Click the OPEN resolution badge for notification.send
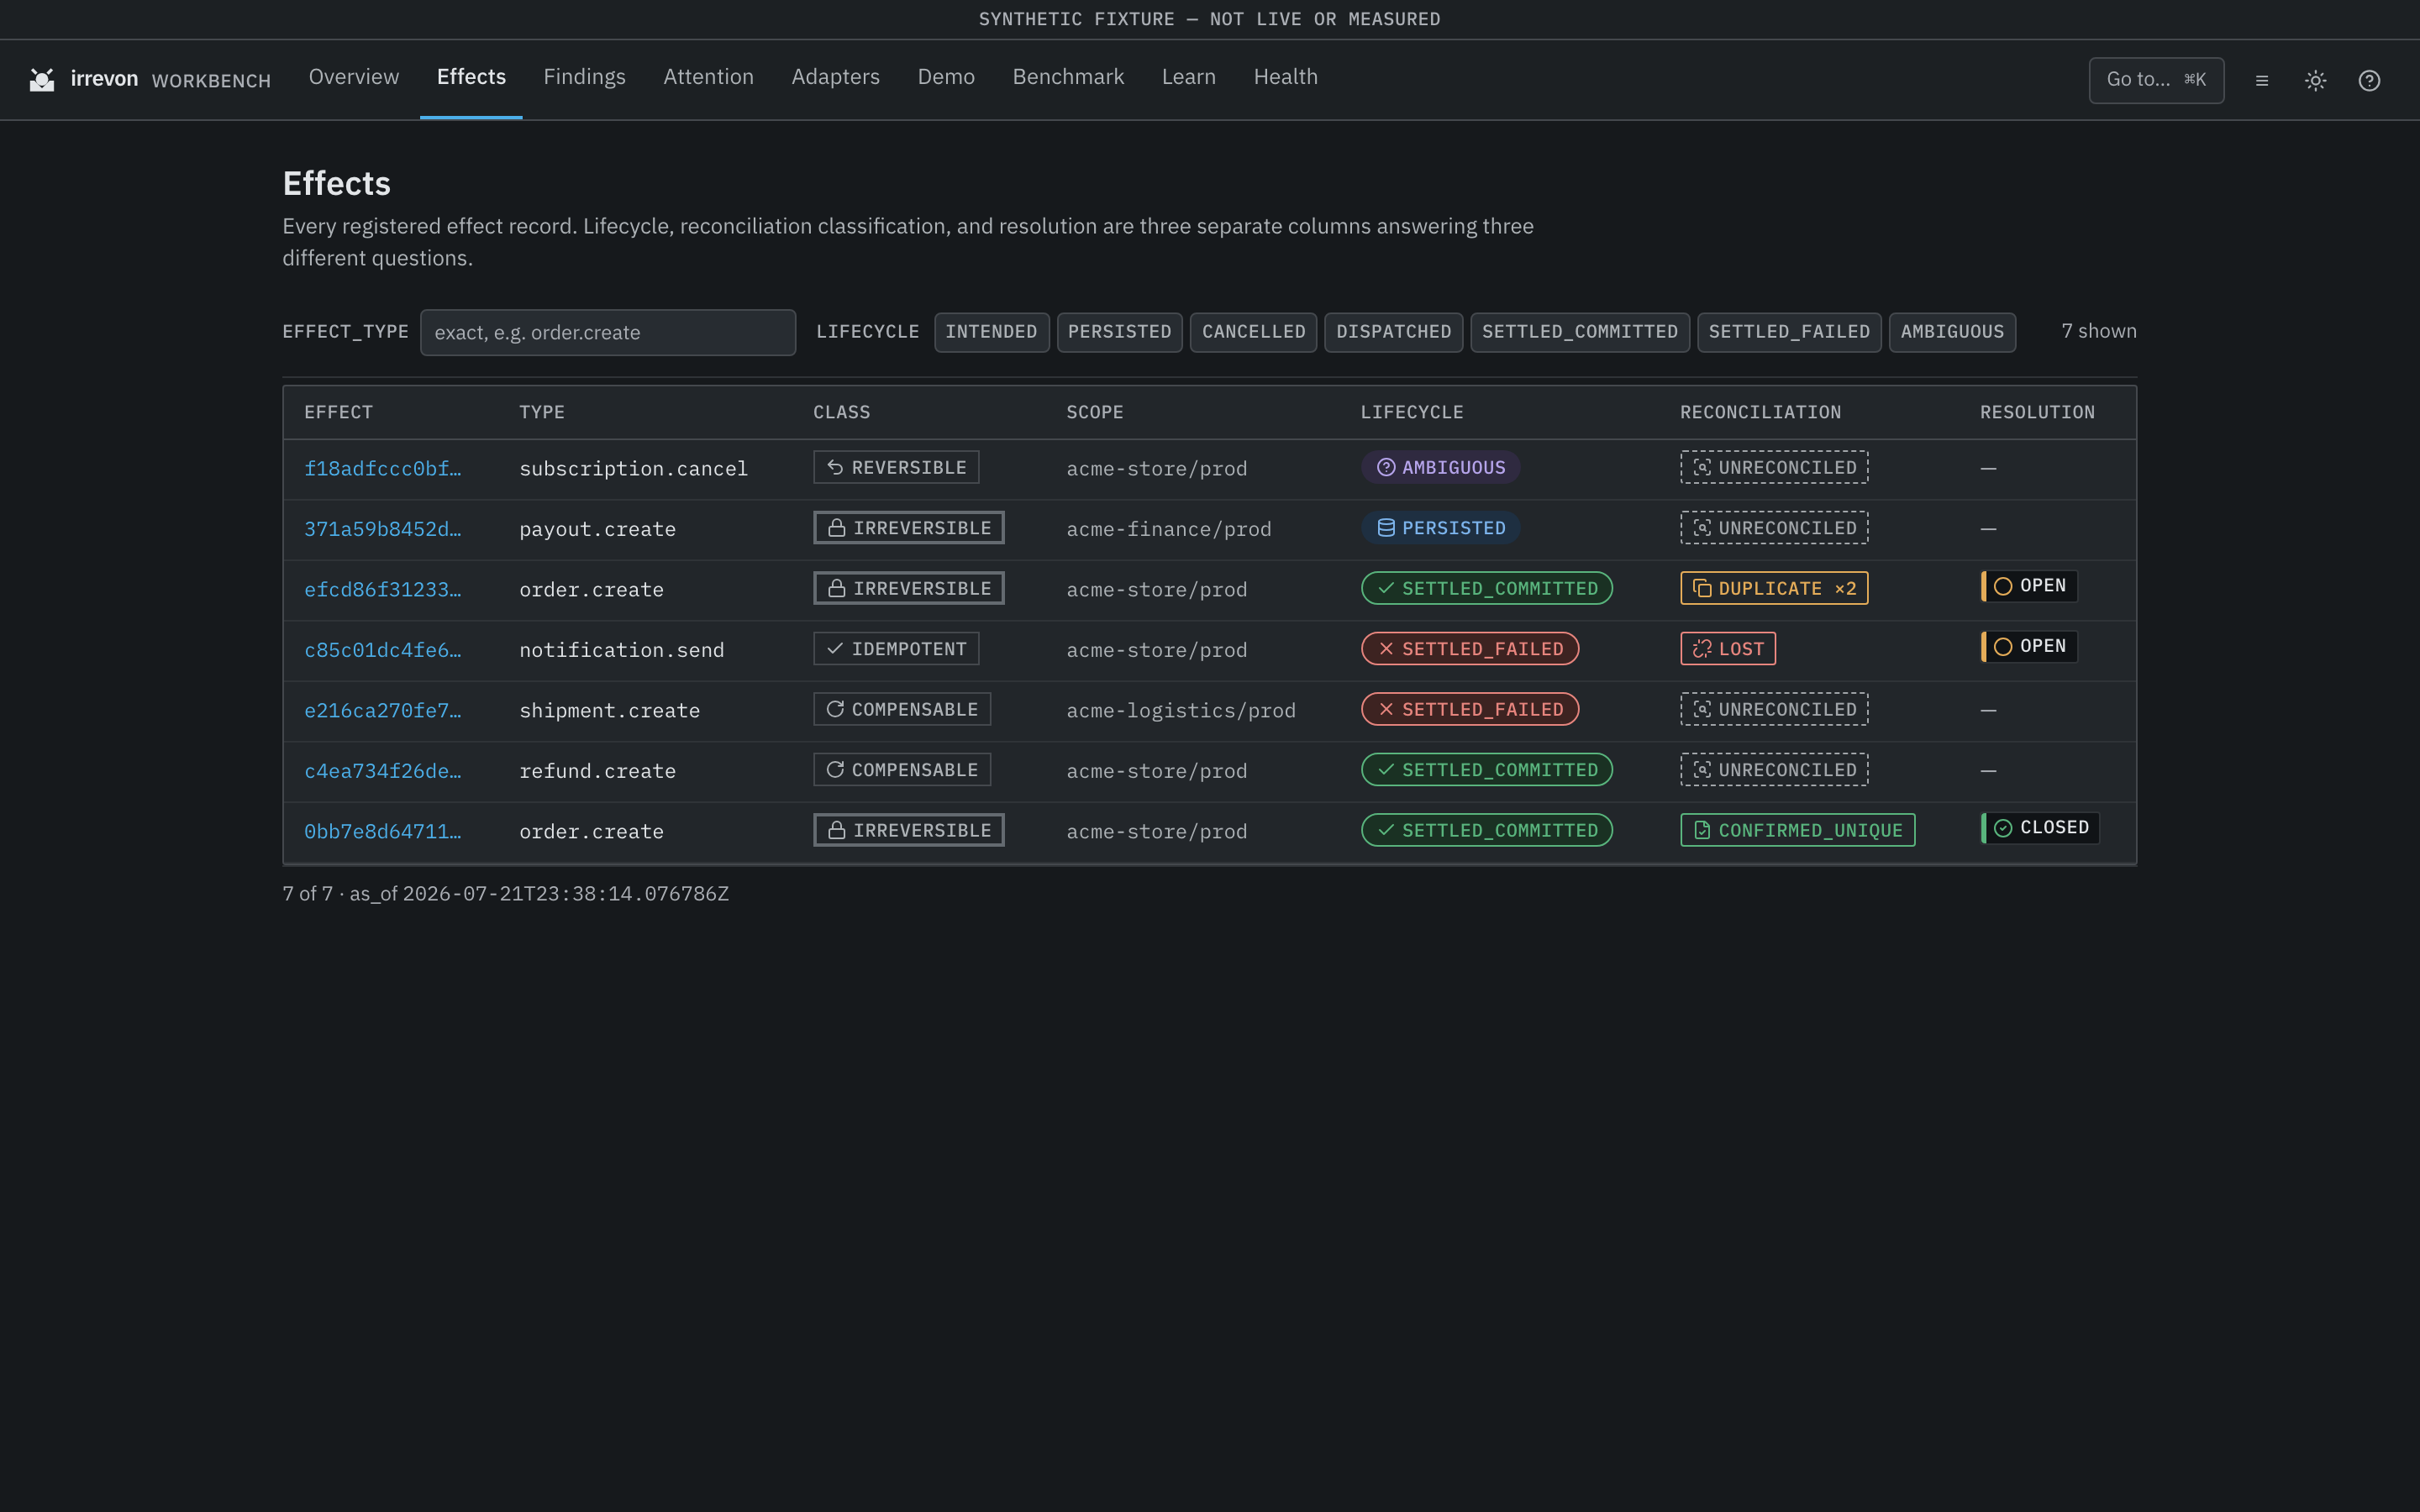 pos(2029,646)
